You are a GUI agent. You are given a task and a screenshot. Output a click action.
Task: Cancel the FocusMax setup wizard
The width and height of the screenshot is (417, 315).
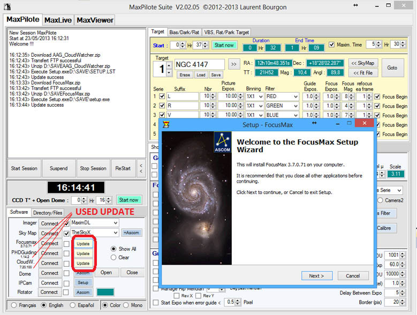[x=353, y=276]
